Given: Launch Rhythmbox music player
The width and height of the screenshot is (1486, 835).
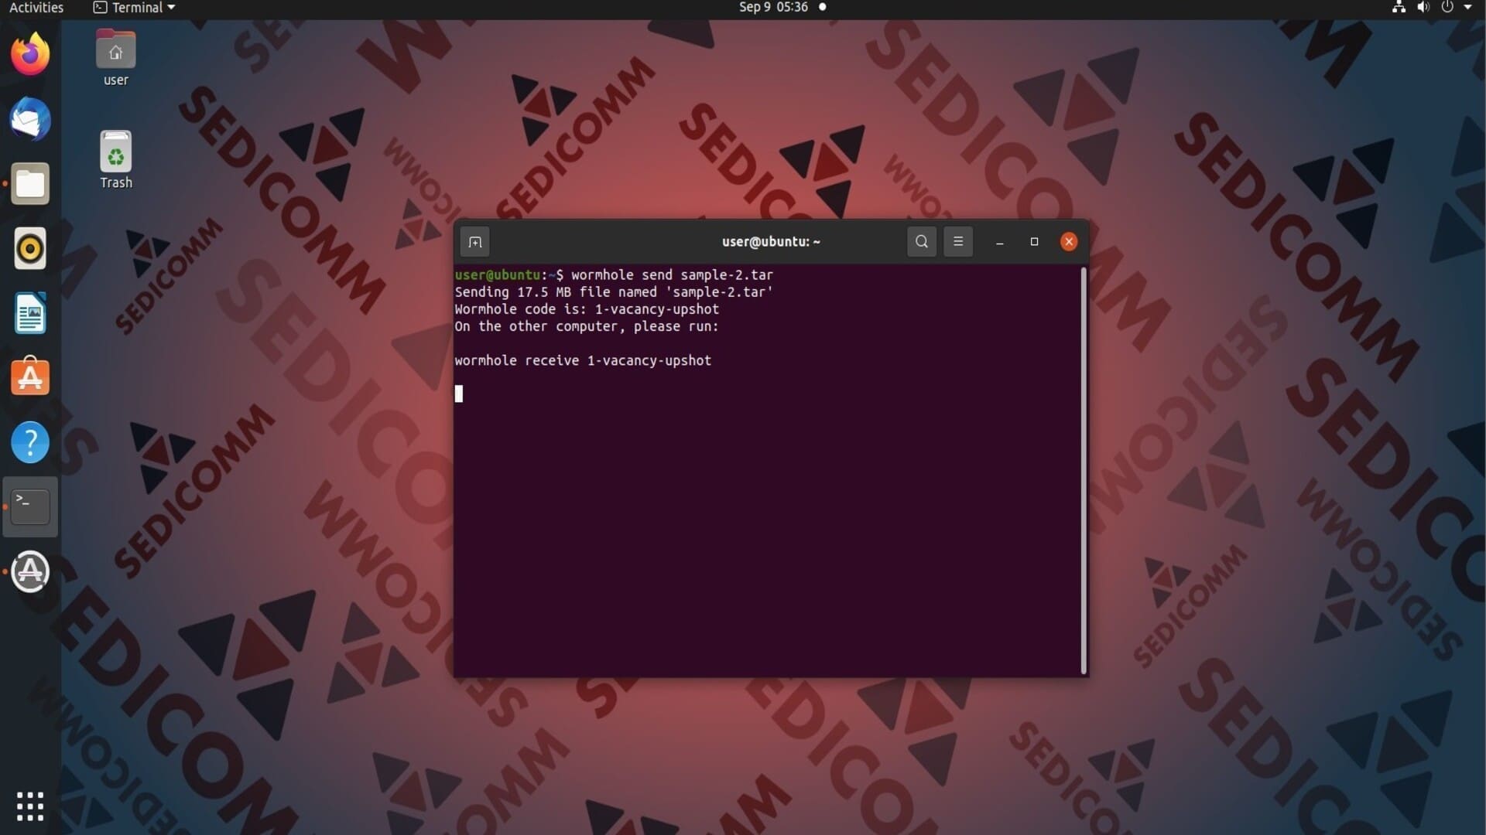Looking at the screenshot, I should tap(30, 249).
